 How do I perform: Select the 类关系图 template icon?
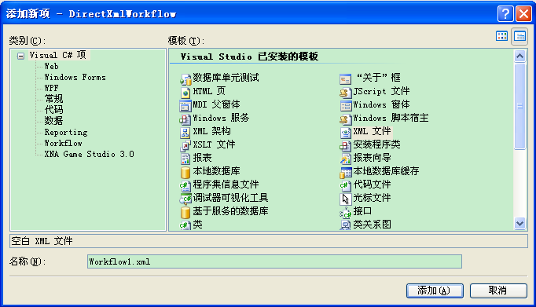345,225
